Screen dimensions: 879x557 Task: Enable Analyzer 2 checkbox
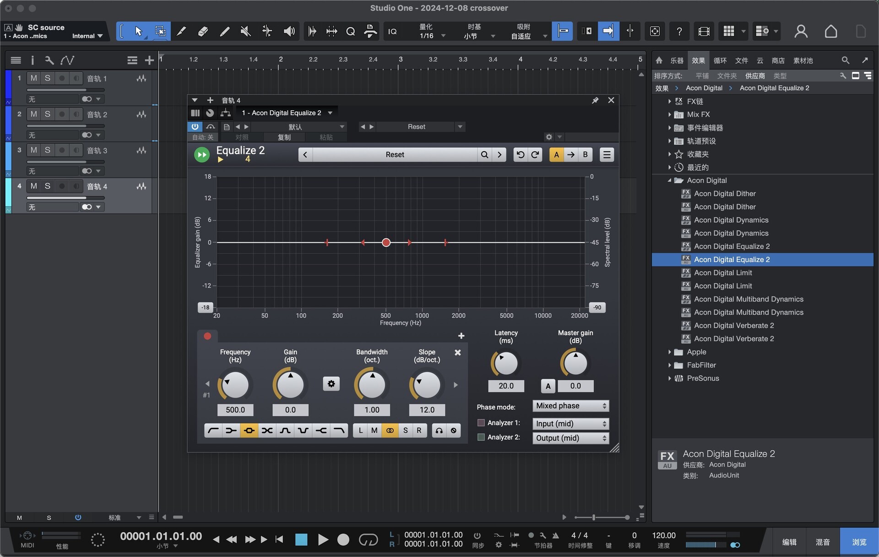click(x=481, y=437)
